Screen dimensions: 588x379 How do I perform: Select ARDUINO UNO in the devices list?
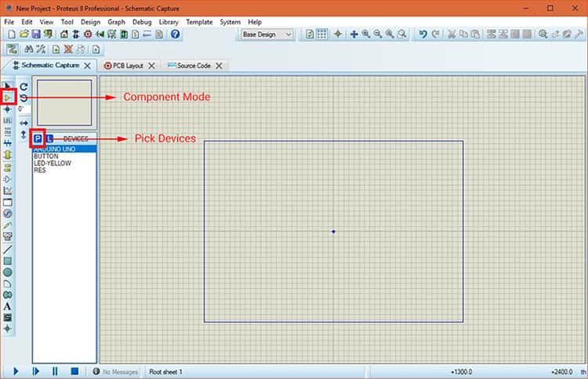(64, 149)
